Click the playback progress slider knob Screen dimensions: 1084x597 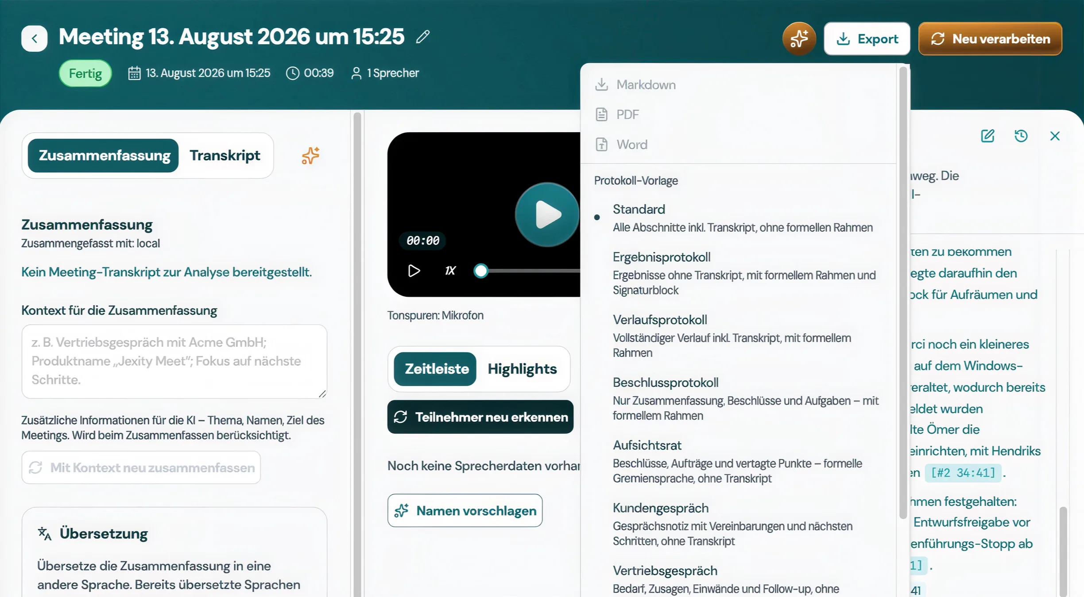(481, 271)
